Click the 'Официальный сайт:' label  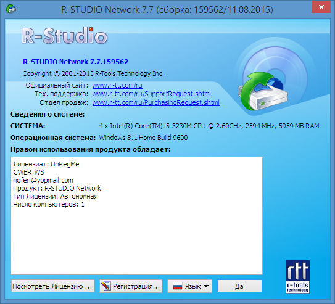pos(57,85)
